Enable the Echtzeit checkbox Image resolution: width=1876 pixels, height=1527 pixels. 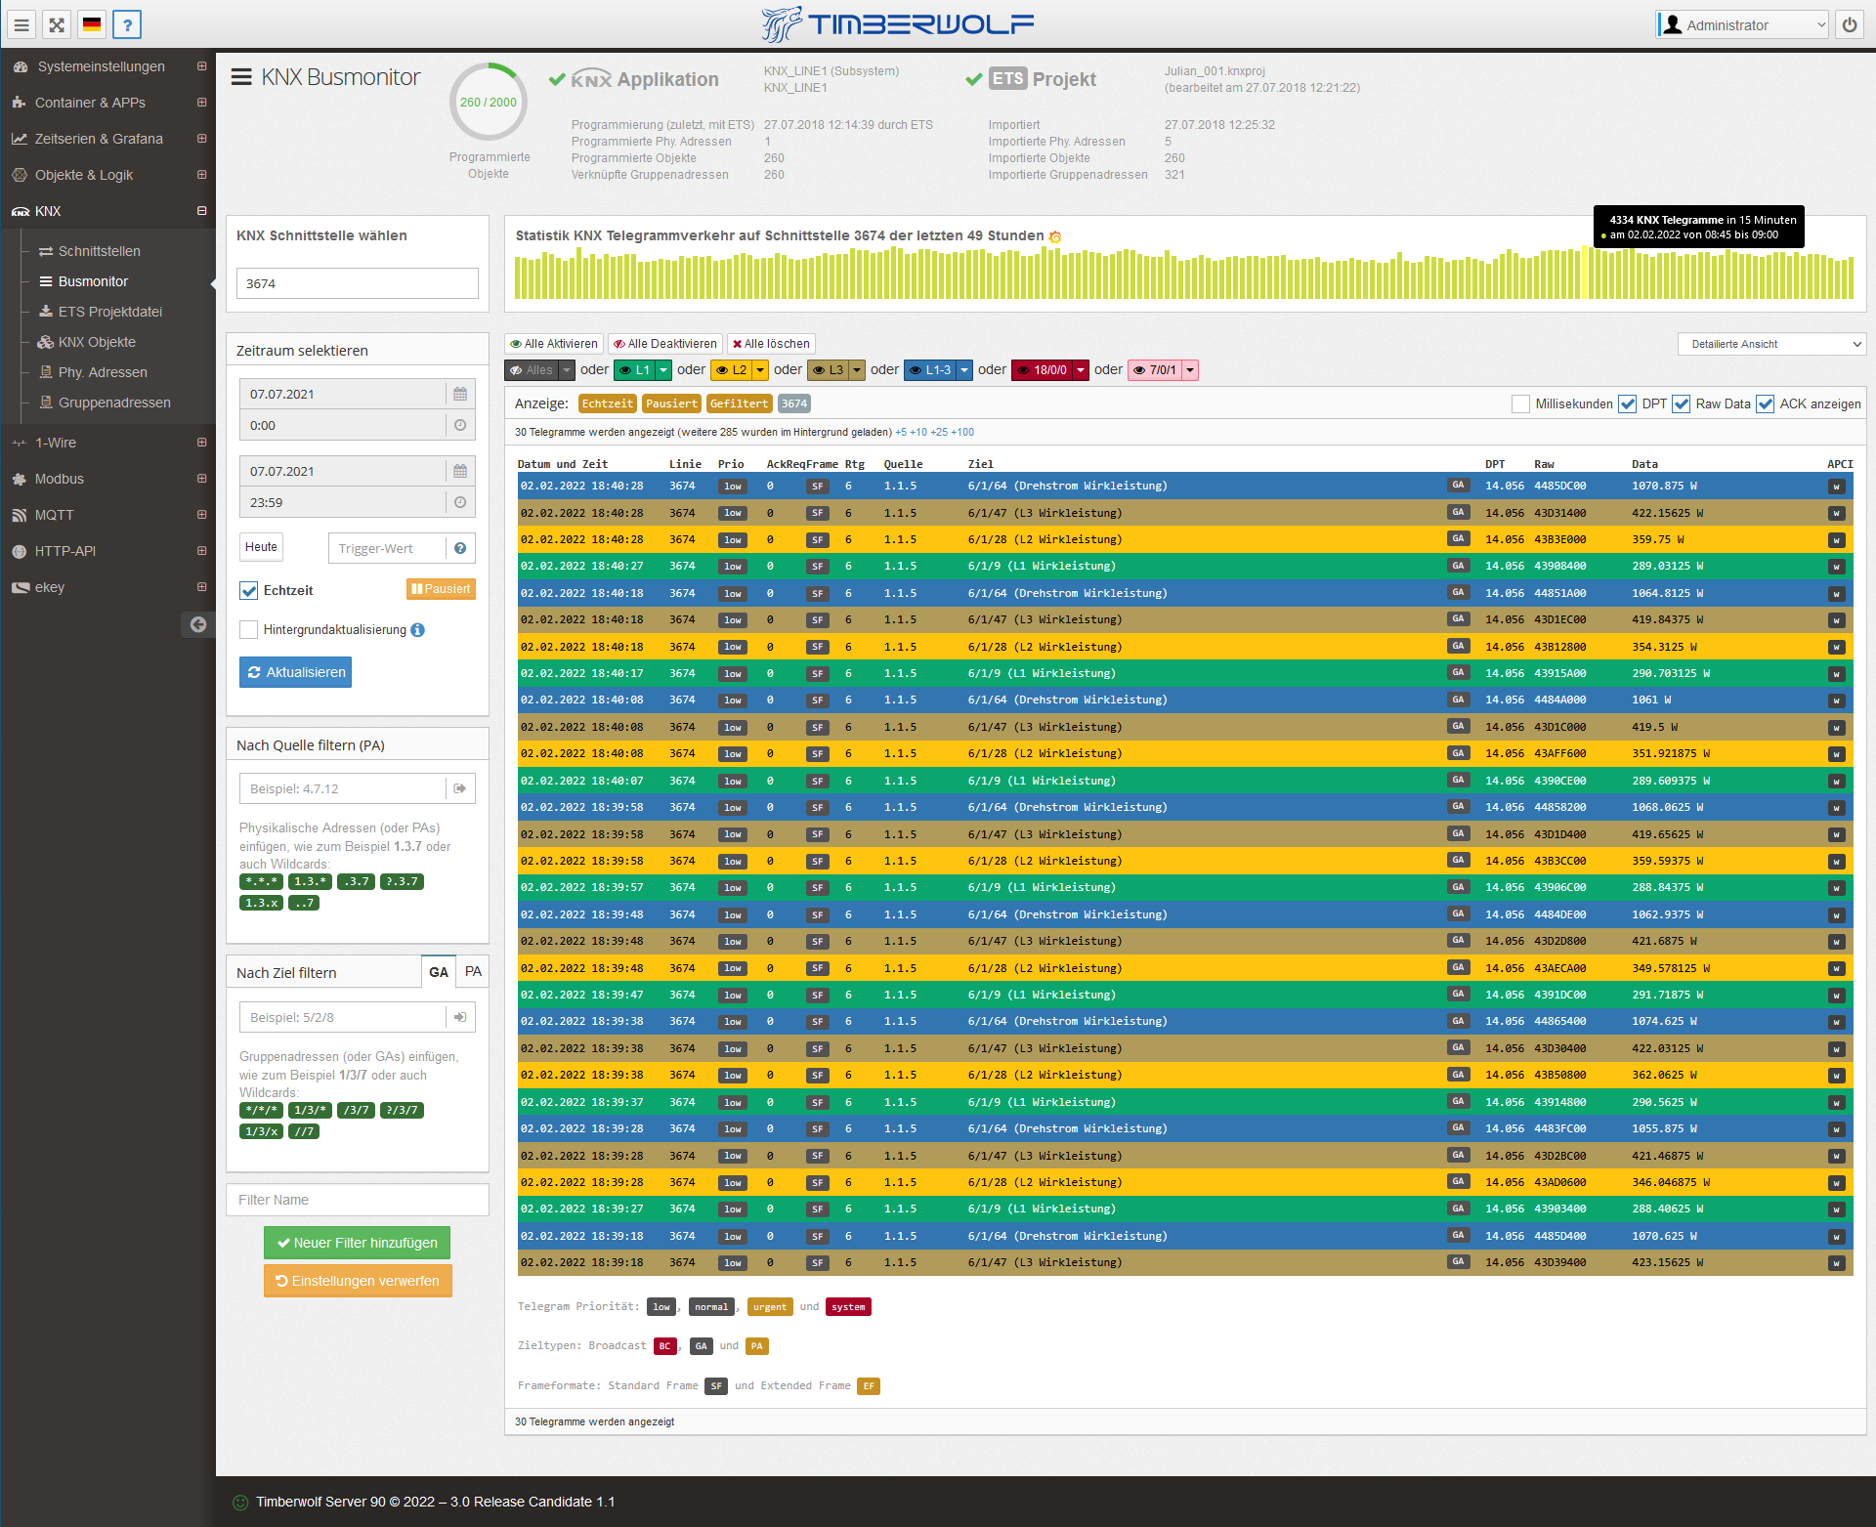click(x=249, y=591)
